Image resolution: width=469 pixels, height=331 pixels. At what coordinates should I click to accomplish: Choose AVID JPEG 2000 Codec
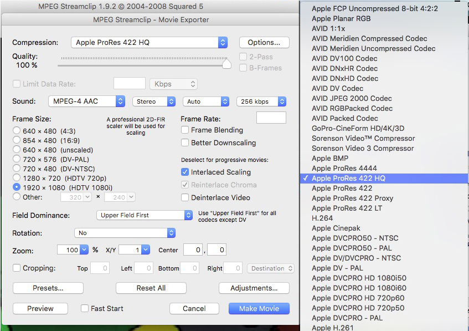pos(384,98)
